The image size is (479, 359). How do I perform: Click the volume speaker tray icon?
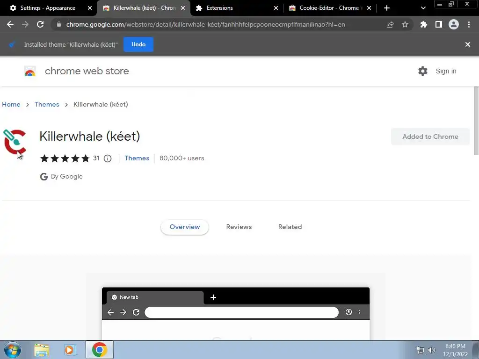tap(431, 350)
